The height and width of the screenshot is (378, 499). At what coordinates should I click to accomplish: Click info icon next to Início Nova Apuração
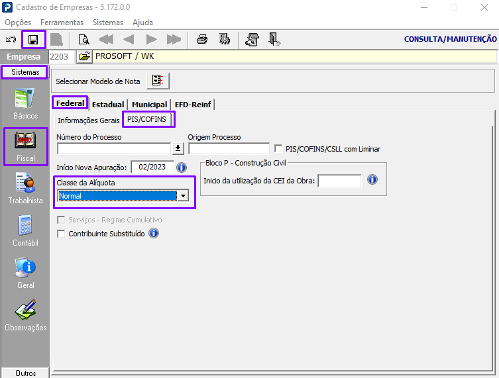[182, 167]
